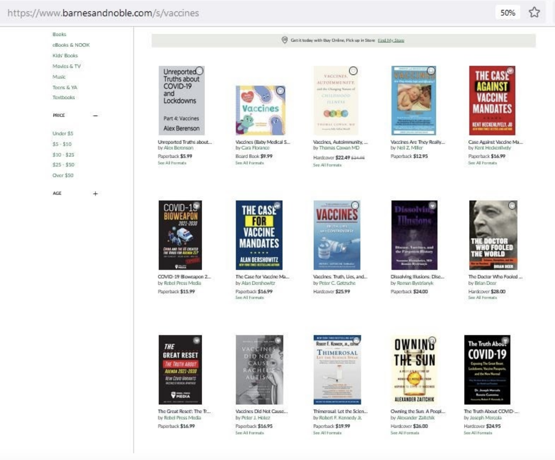
Task: Open the Vaccines baby book cover
Action: 260,110
